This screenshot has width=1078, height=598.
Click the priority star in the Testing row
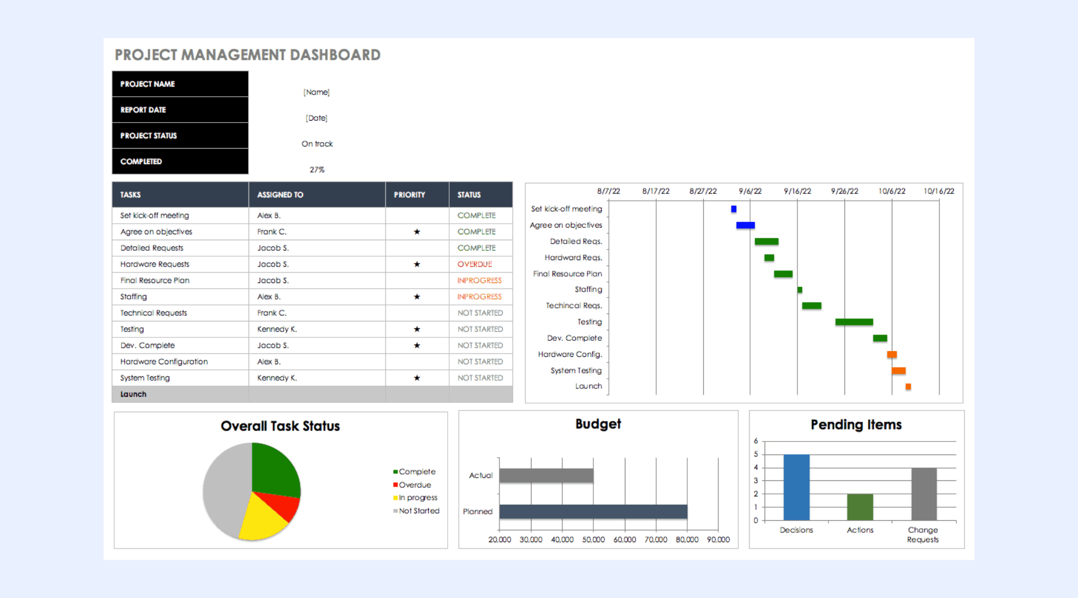417,329
